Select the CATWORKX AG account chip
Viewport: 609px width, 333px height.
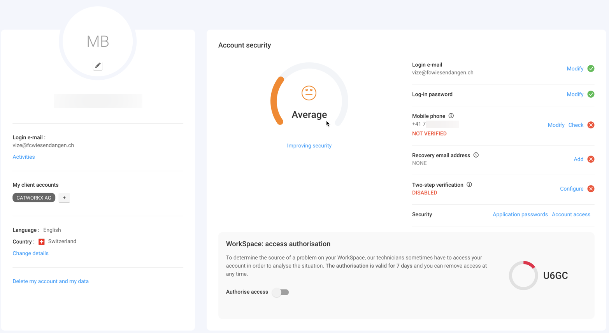[34, 198]
